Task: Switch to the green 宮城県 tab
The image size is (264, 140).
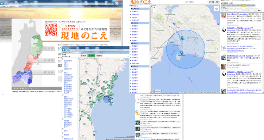Action: [91, 55]
